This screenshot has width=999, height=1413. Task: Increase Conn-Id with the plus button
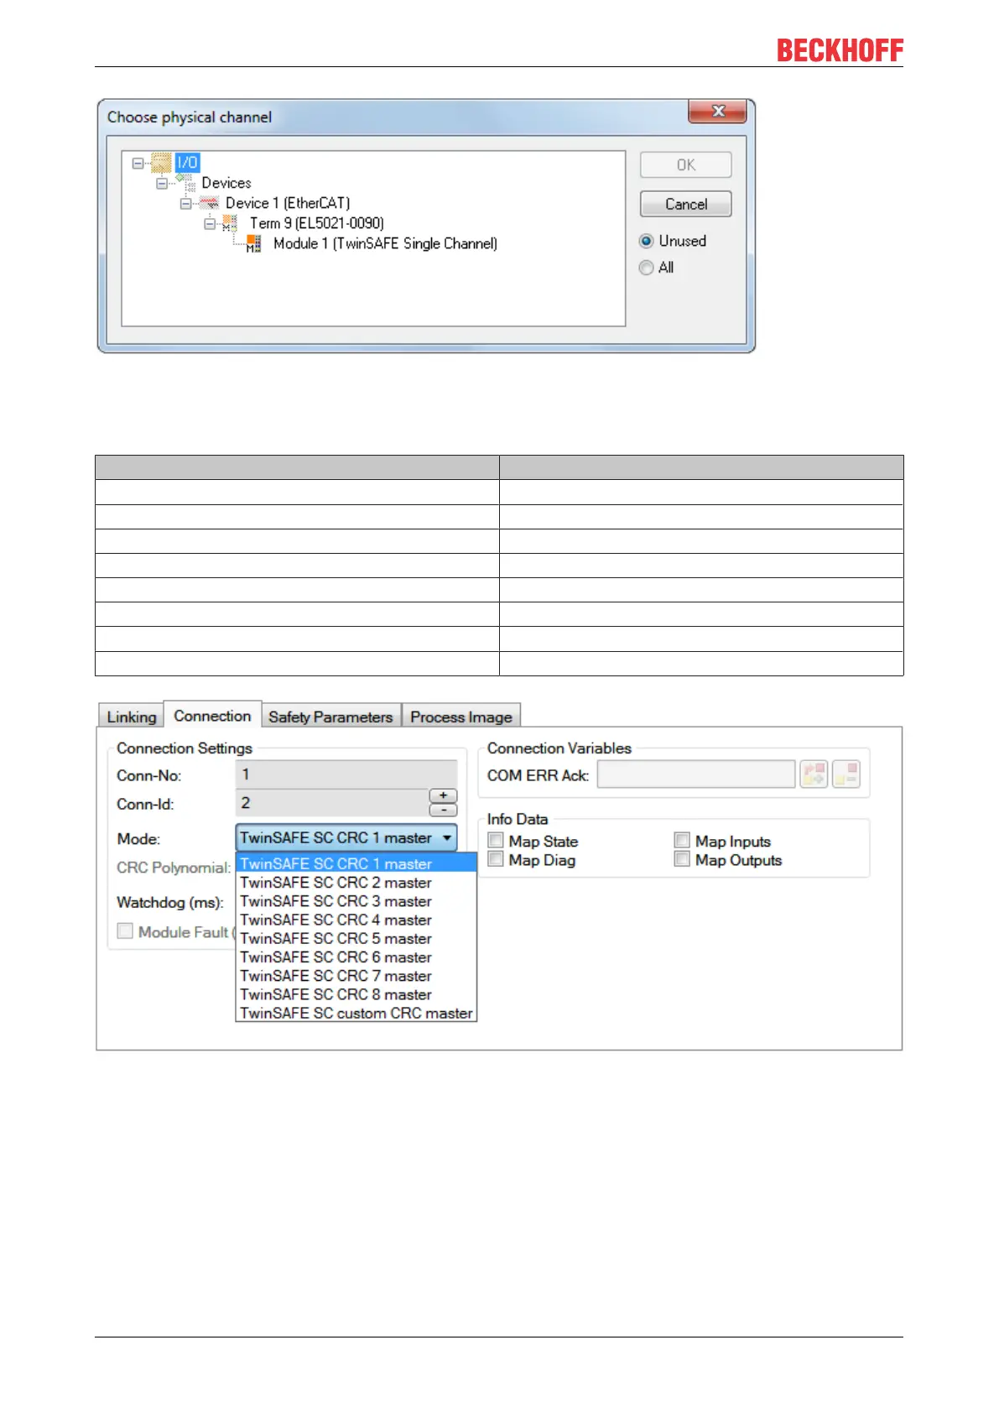[x=443, y=795]
